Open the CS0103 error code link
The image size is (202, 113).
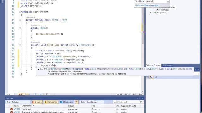[17, 112]
